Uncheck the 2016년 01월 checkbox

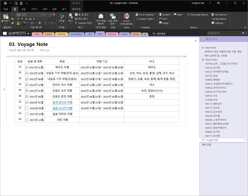tap(27, 102)
